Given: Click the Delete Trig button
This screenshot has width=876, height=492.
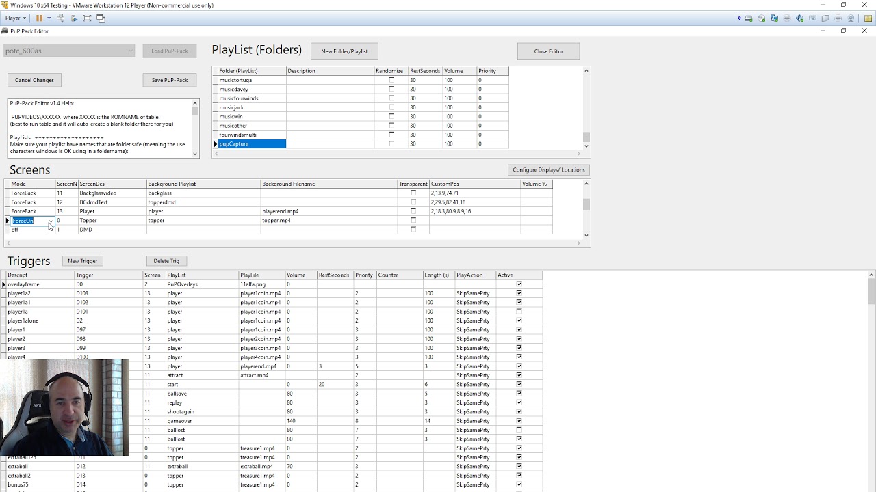Looking at the screenshot, I should point(166,261).
